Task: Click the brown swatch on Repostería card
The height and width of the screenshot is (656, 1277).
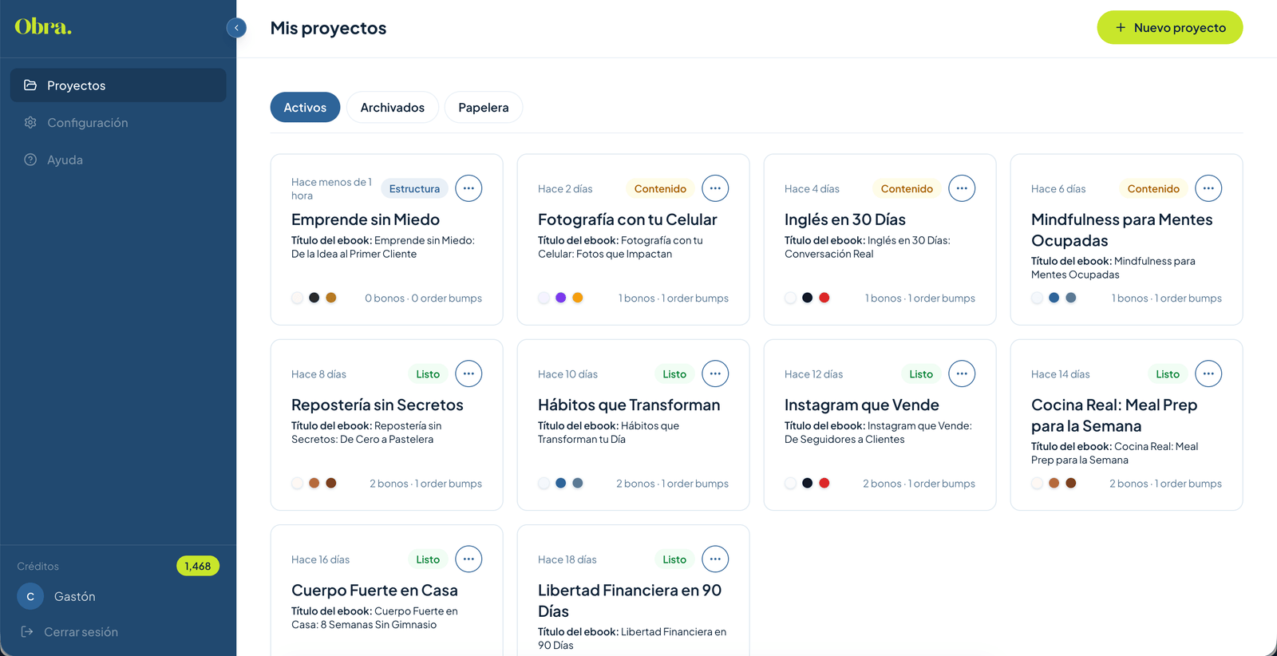Action: 331,483
